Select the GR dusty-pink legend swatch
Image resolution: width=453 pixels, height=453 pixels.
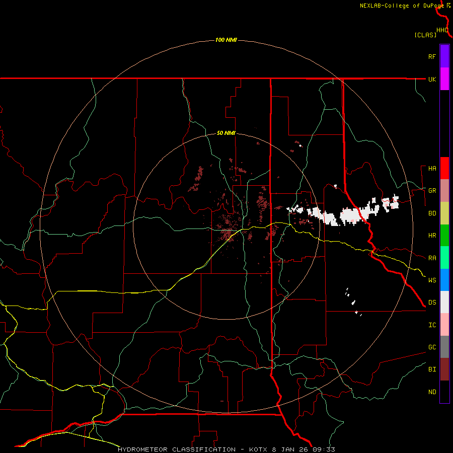click(x=444, y=191)
